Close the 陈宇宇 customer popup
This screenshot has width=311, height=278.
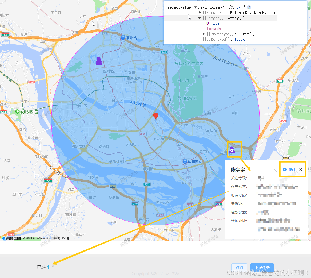click(x=300, y=169)
